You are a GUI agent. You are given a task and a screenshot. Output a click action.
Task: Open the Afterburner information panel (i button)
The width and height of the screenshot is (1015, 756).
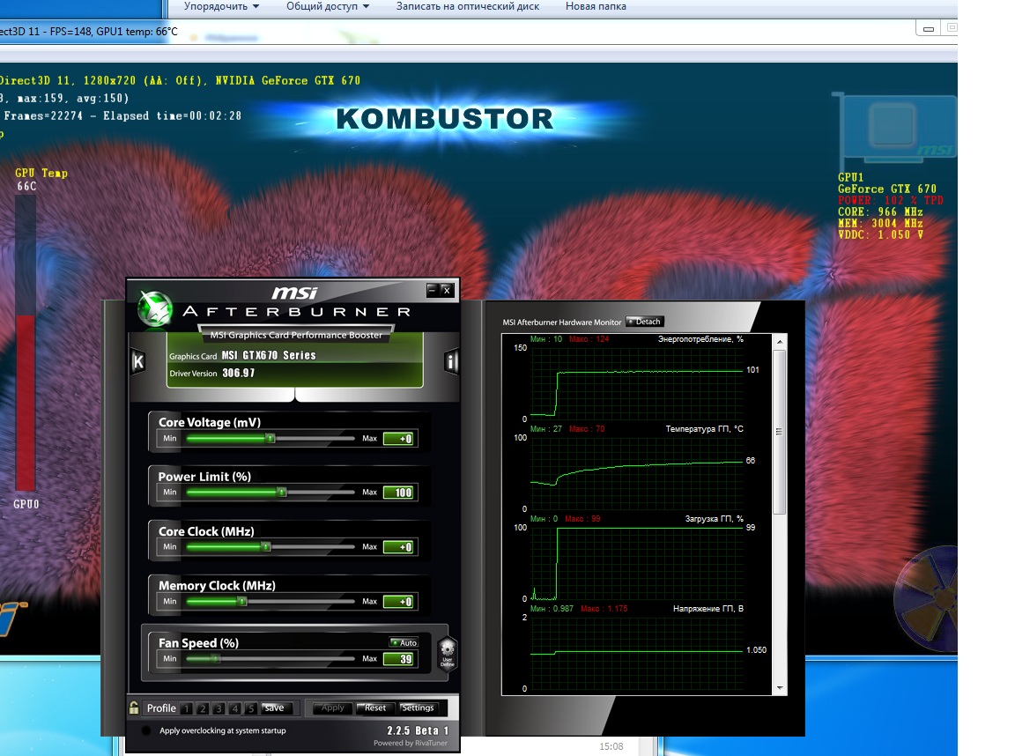tap(451, 361)
